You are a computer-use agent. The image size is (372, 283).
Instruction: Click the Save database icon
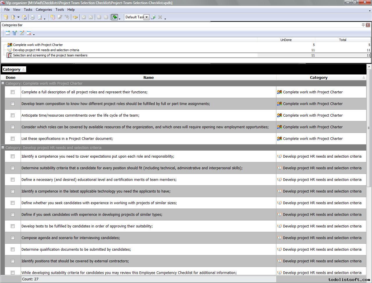click(x=24, y=17)
